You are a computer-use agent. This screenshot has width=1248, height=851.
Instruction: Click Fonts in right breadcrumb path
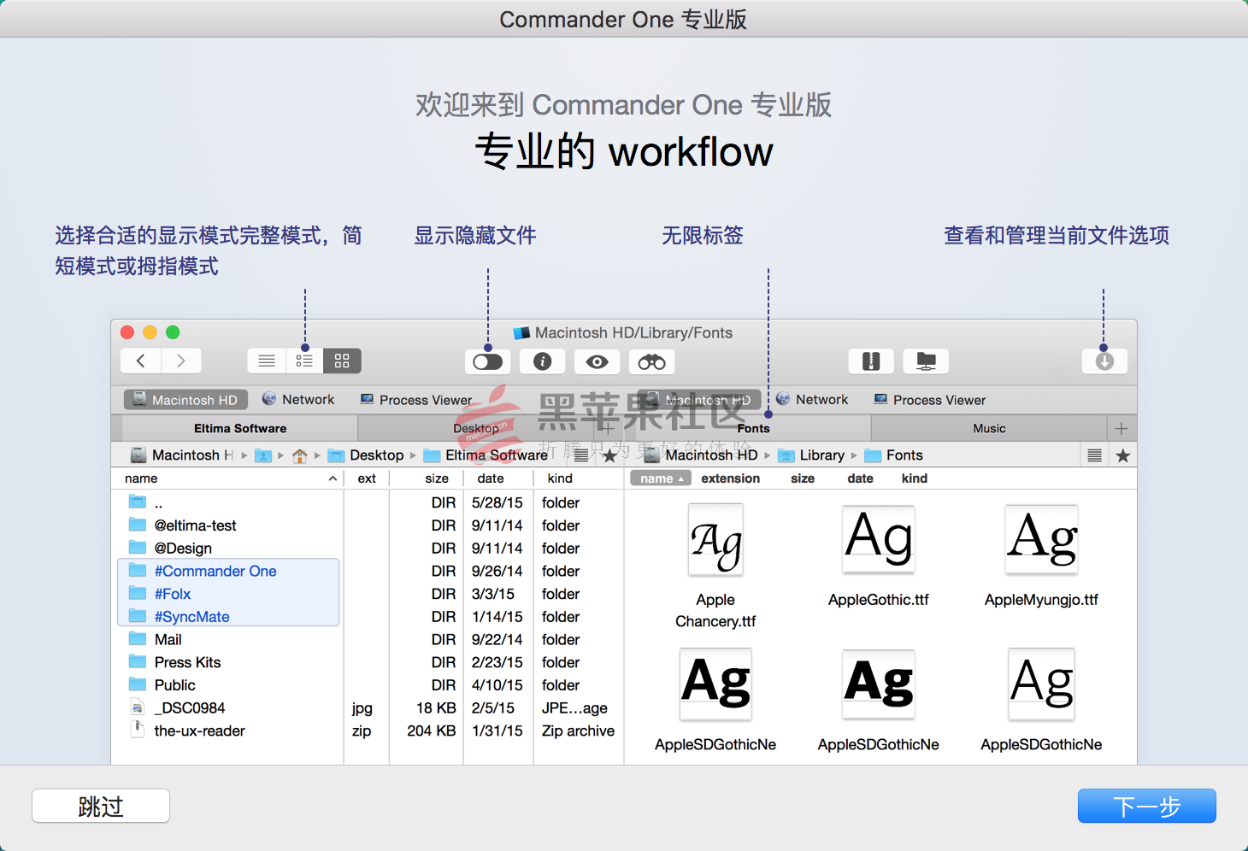click(x=894, y=455)
